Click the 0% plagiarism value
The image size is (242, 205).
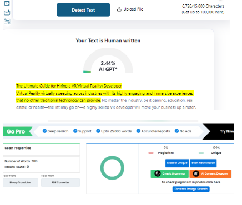(x=166, y=148)
